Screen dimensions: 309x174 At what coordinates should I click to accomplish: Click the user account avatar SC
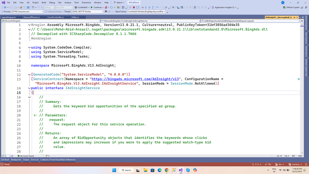click(283, 2)
